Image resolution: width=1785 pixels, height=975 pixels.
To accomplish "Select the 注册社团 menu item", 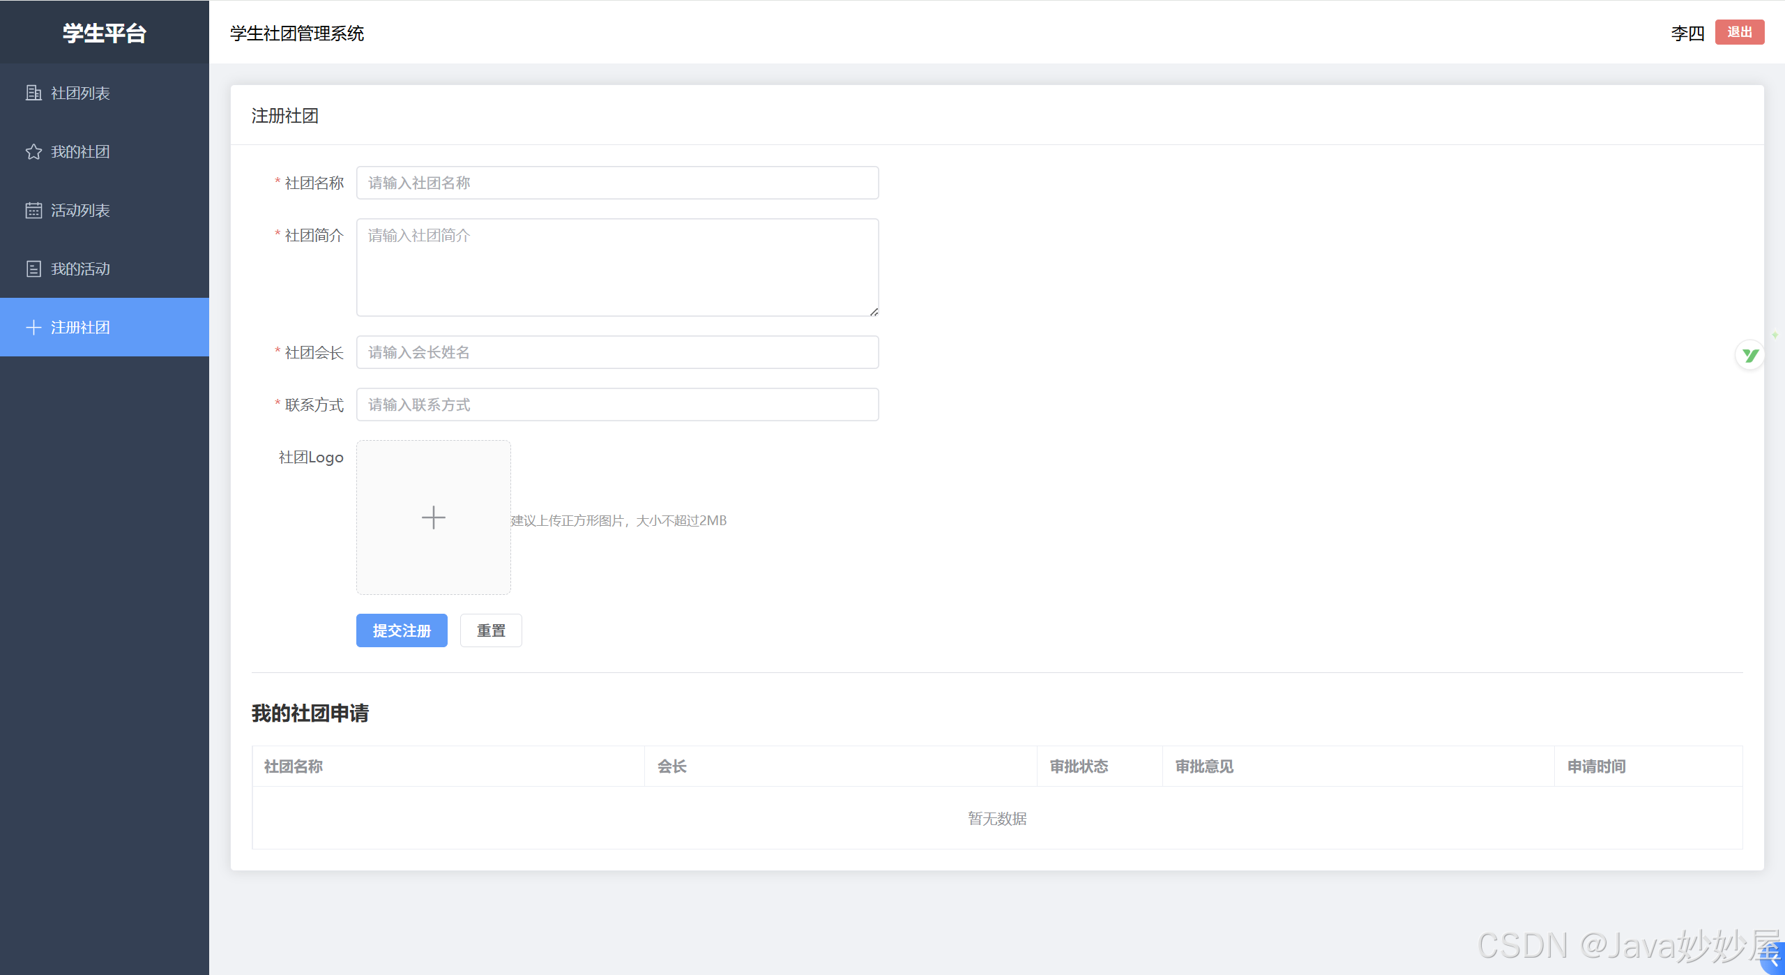I will tap(105, 327).
